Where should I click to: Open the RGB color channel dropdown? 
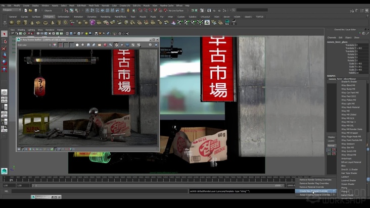(x=34, y=45)
